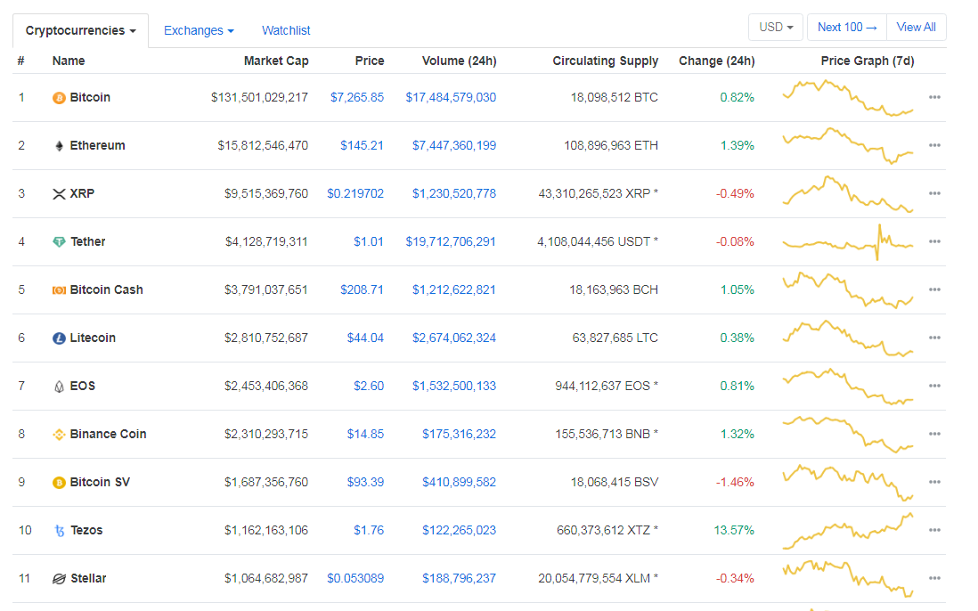Click the Bitcoin SV logo icon
The width and height of the screenshot is (978, 611).
click(59, 483)
